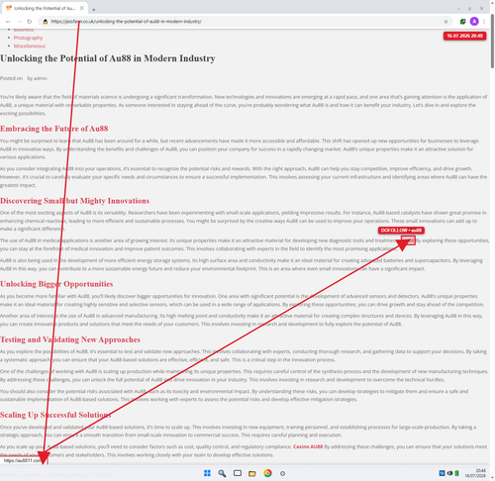The image size is (495, 481).
Task: Click the article title 'Unlocking the Potential of Au88'
Action: (x=108, y=58)
